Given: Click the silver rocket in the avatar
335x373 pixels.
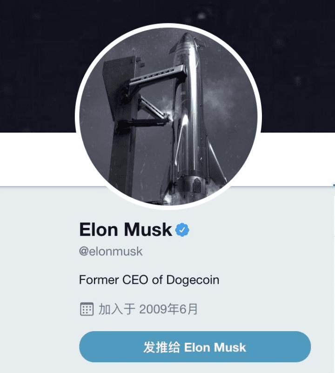Looking at the screenshot, I should click(x=190, y=114).
